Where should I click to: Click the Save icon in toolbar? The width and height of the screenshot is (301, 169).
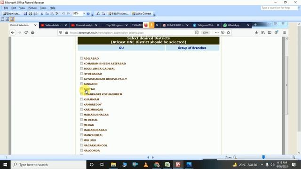point(25,14)
